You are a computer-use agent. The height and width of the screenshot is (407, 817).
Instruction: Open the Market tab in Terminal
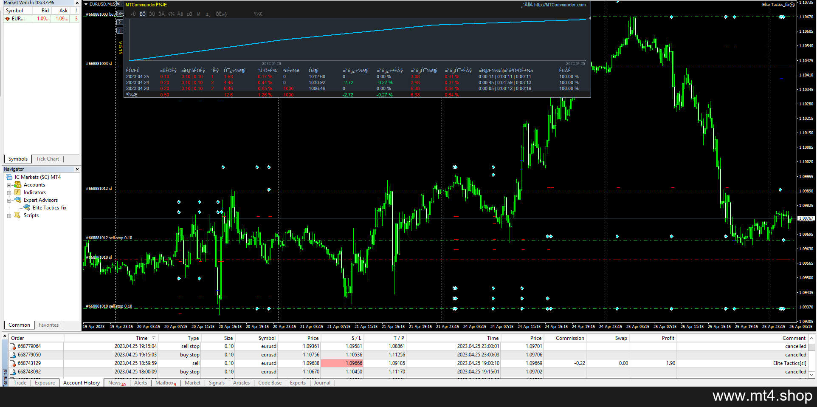[192, 383]
